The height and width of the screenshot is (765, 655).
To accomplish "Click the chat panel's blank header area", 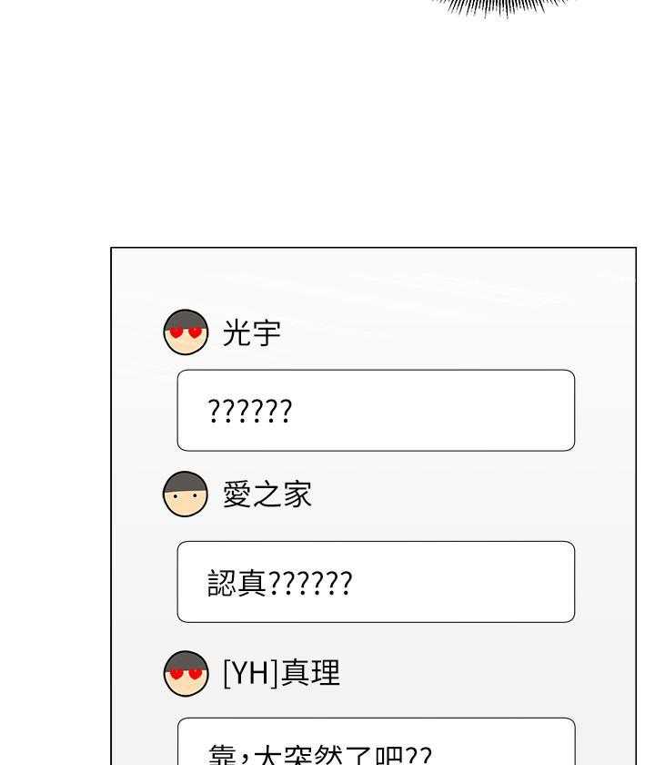I will click(373, 278).
